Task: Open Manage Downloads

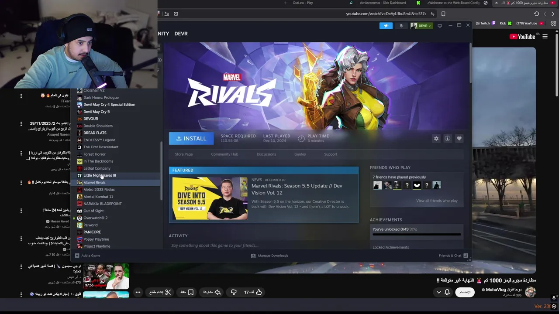Action: [269, 256]
